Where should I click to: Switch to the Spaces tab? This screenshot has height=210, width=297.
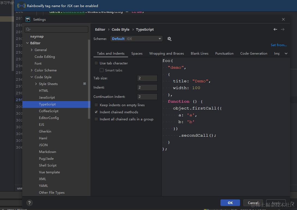click(x=137, y=54)
